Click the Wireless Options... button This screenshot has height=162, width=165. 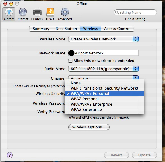(x=89, y=127)
